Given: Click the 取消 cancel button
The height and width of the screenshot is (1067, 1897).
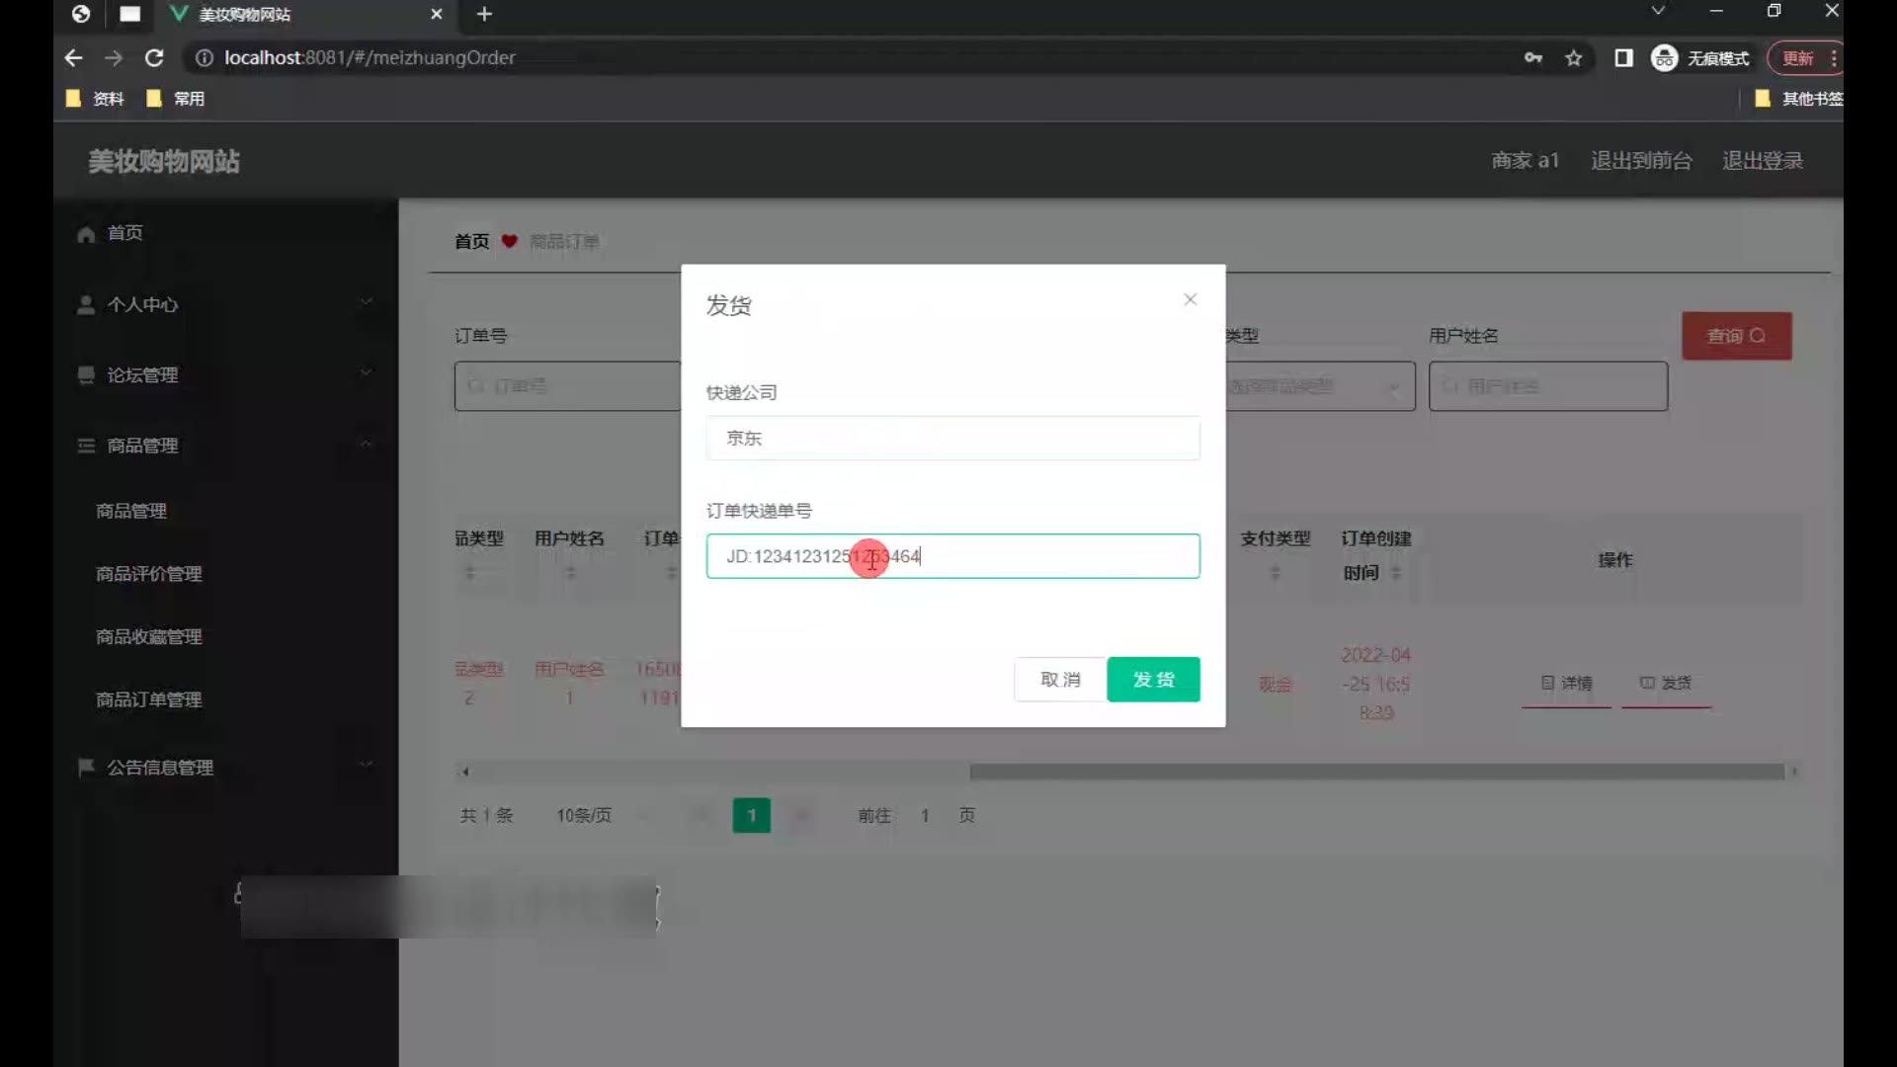Looking at the screenshot, I should click(1059, 680).
